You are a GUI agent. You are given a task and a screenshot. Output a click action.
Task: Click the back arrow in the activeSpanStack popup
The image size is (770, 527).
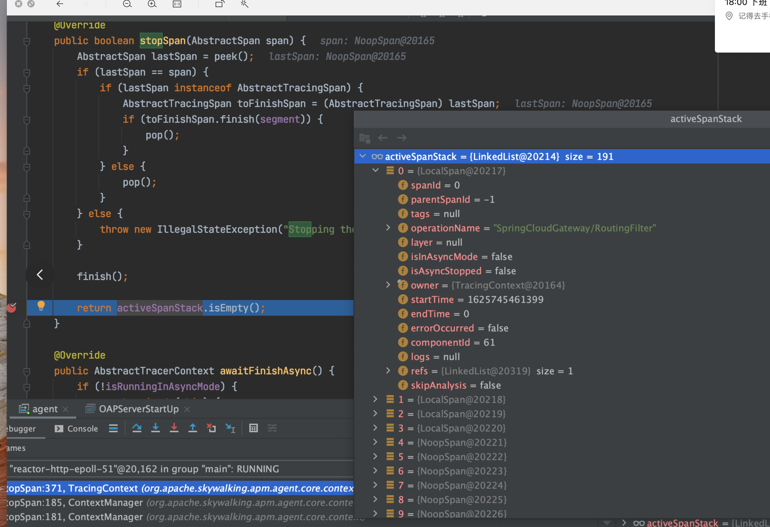383,138
